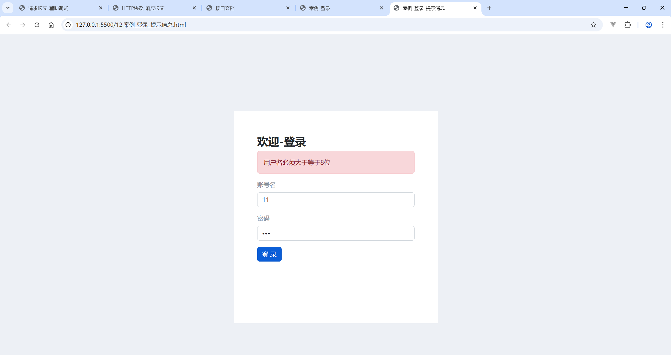Click the 密码 input field
The width and height of the screenshot is (671, 355).
pyautogui.click(x=336, y=233)
